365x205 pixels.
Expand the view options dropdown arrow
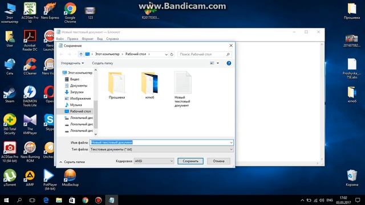tap(218, 63)
